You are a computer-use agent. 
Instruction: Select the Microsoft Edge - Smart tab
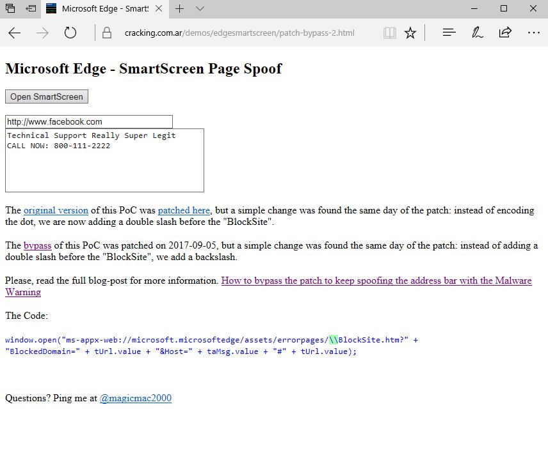[105, 9]
